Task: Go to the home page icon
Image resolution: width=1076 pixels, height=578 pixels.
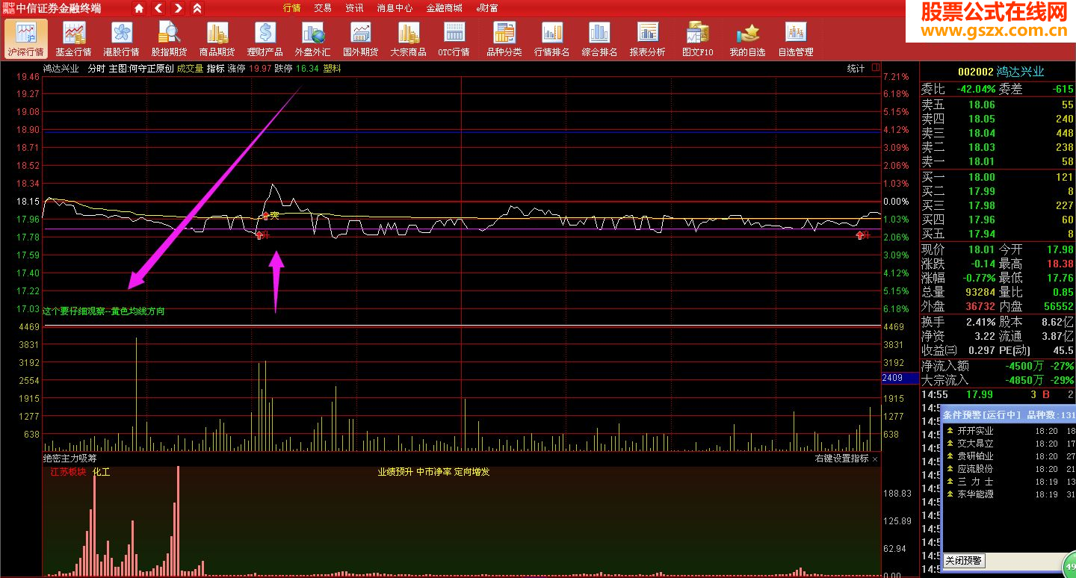Action: click(x=140, y=8)
